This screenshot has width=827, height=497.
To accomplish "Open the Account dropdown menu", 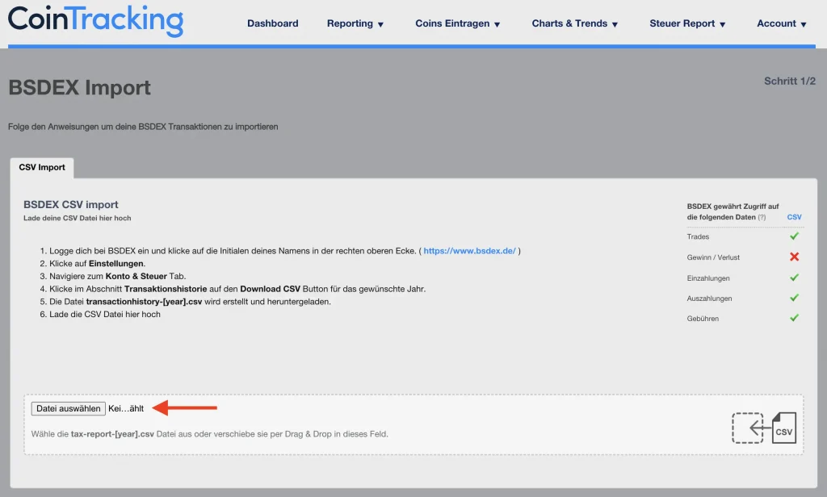I will pyautogui.click(x=782, y=24).
